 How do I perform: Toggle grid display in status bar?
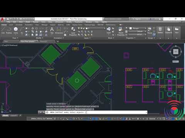tap(55, 119)
